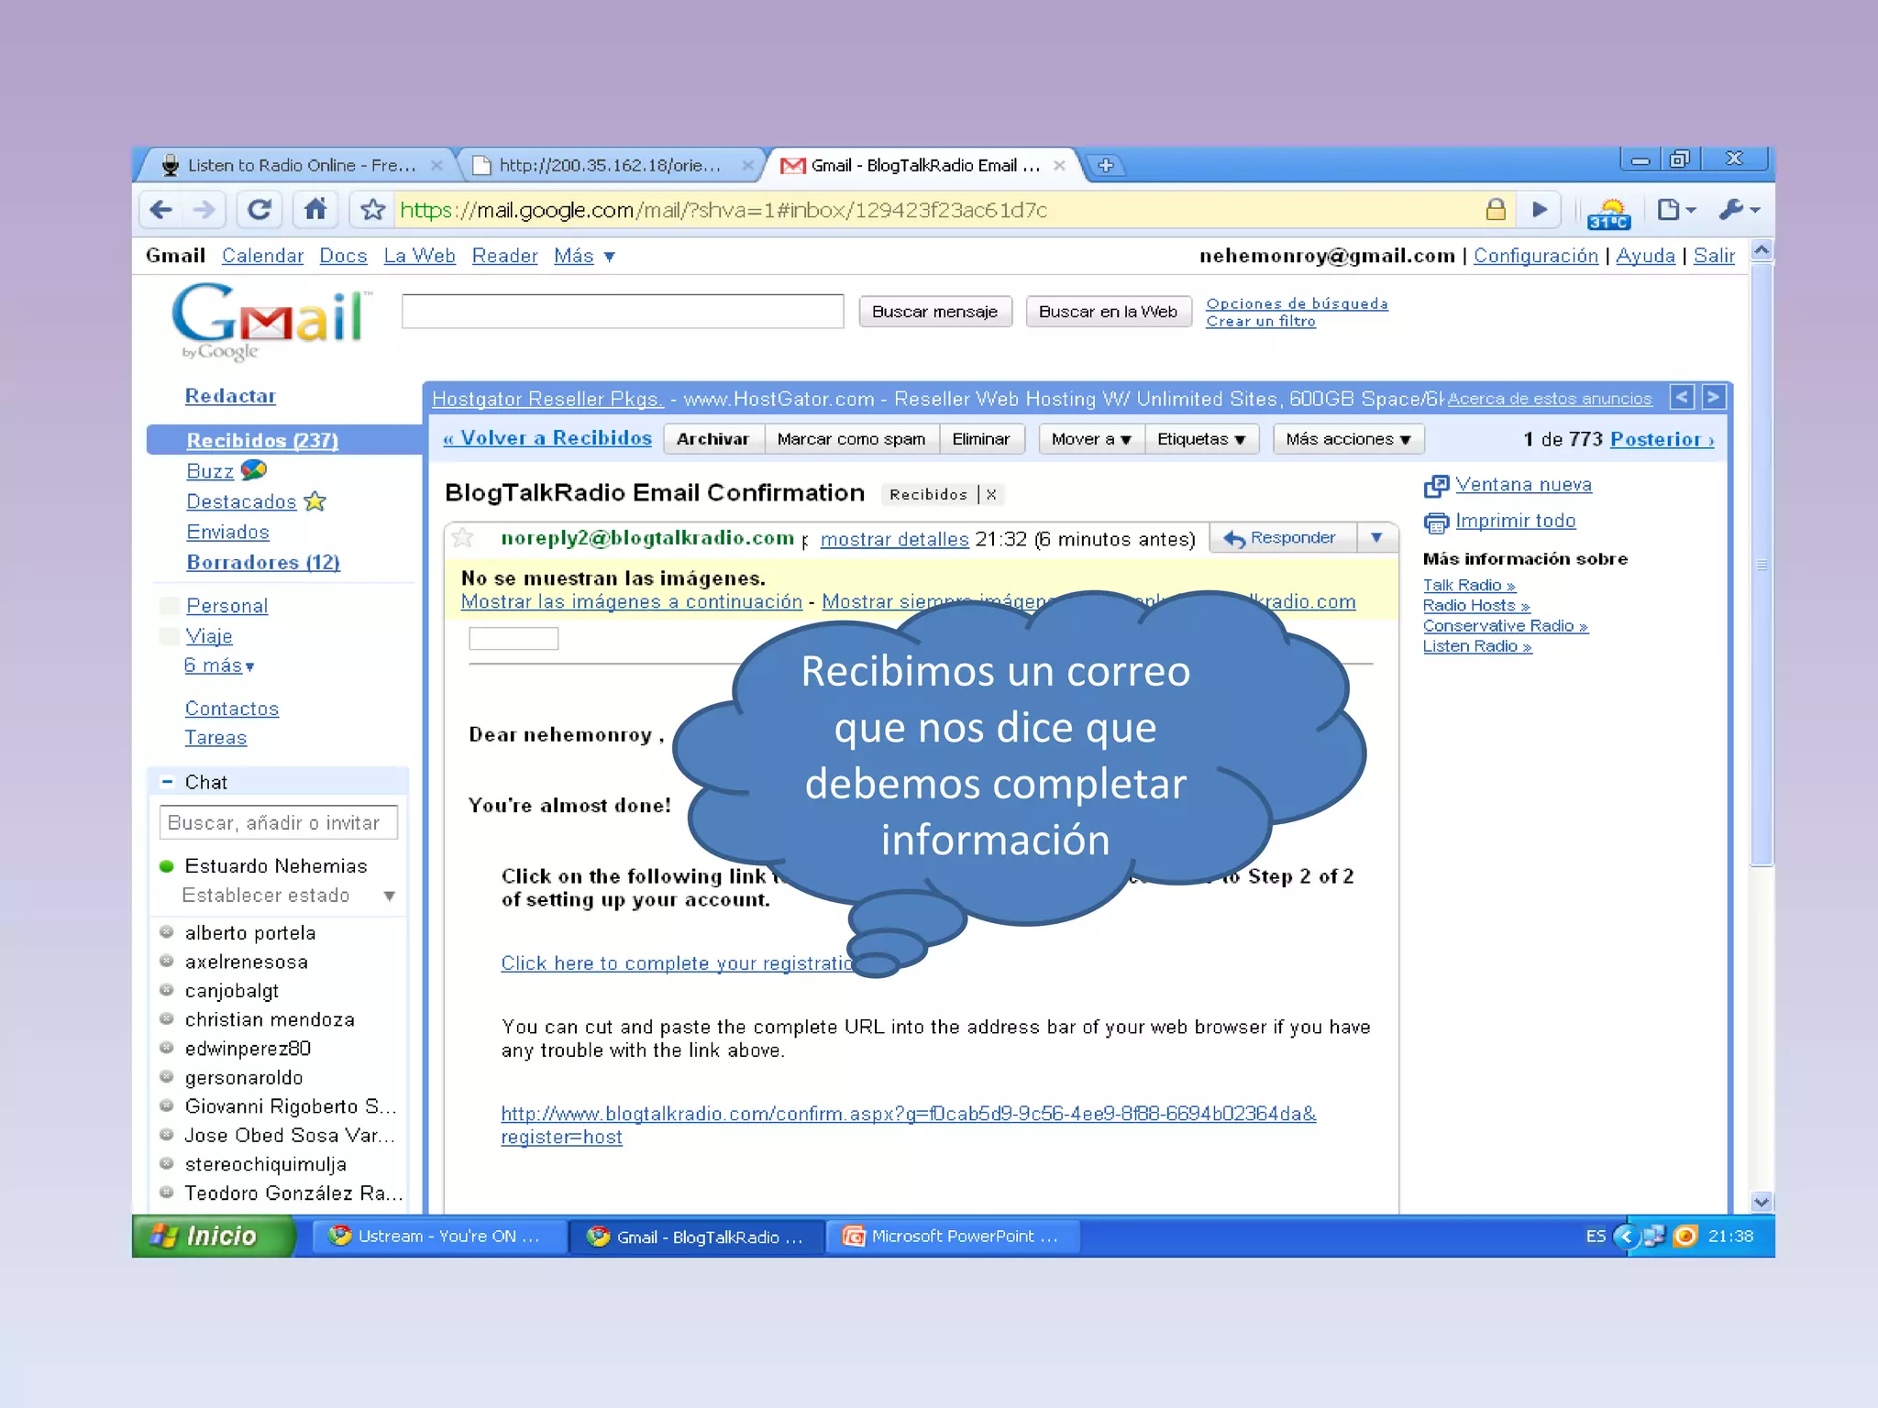Collapse the Chat panel with the minus
Viewport: 1878px width, 1408px height.
[x=167, y=782]
